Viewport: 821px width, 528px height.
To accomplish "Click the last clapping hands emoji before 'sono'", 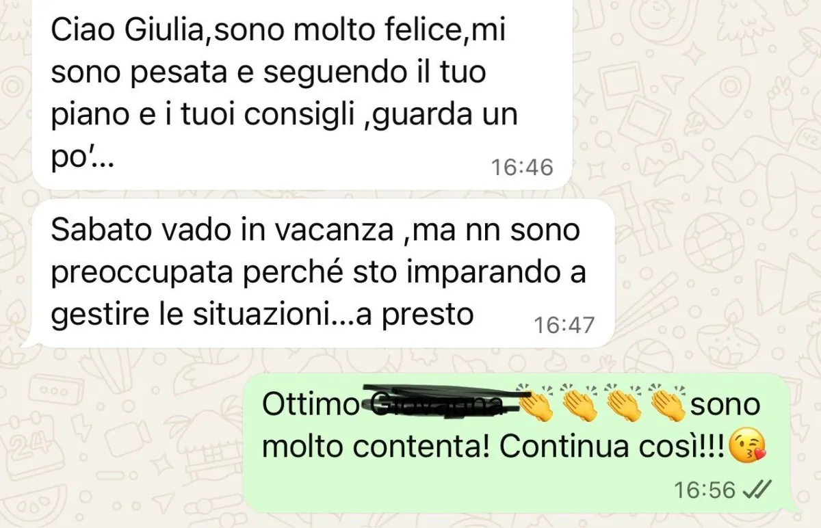I will [x=668, y=404].
